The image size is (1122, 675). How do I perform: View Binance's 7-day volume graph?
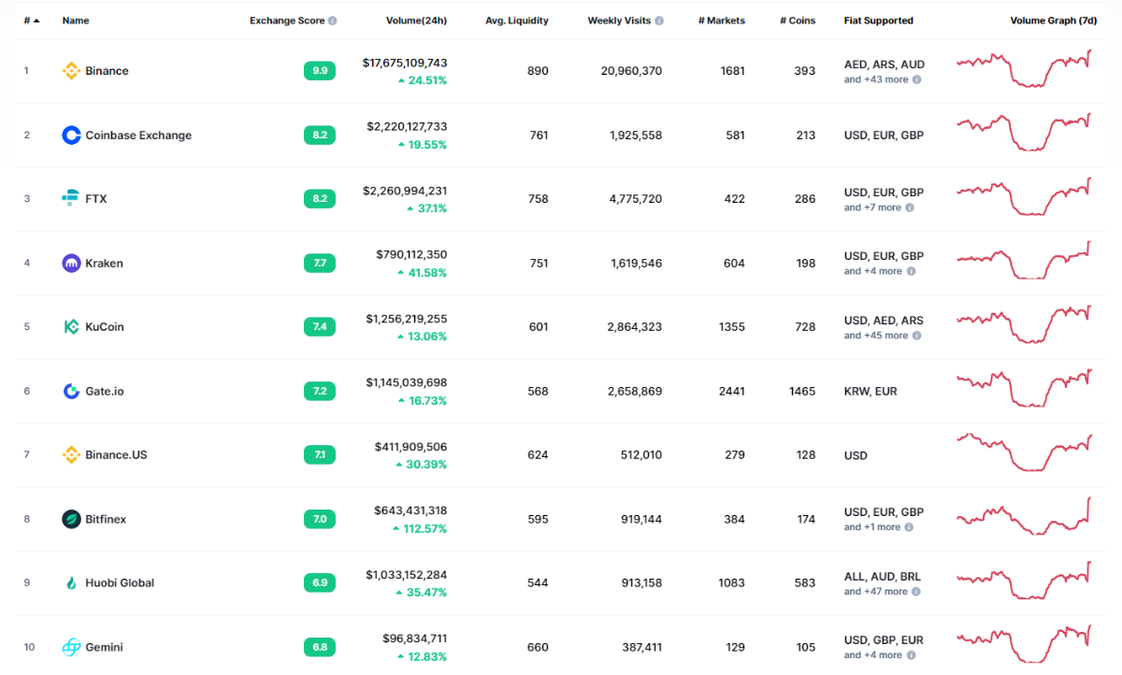[1024, 69]
